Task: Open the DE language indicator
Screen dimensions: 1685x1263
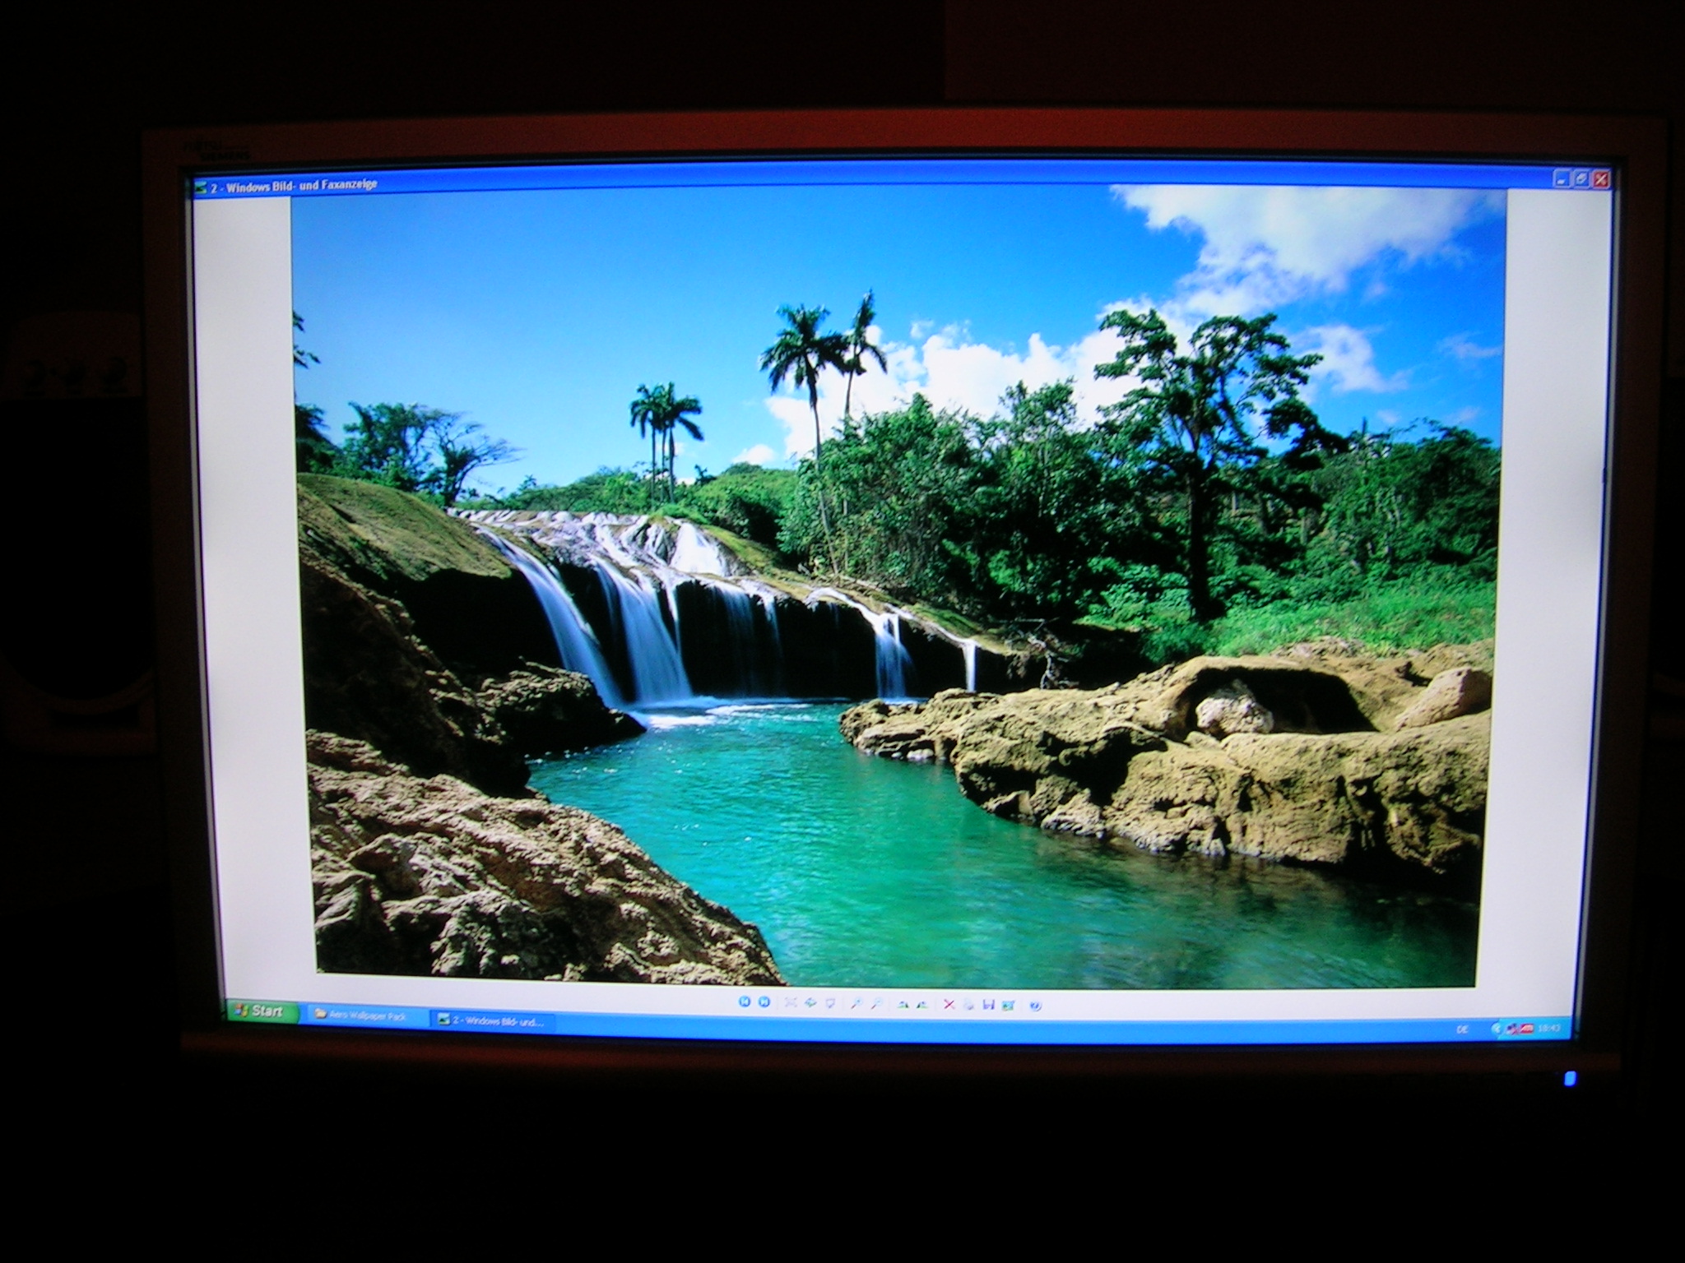Action: pos(1462,1029)
